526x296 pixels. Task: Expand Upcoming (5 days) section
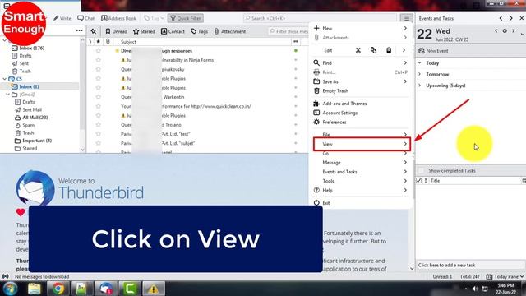pyautogui.click(x=420, y=86)
